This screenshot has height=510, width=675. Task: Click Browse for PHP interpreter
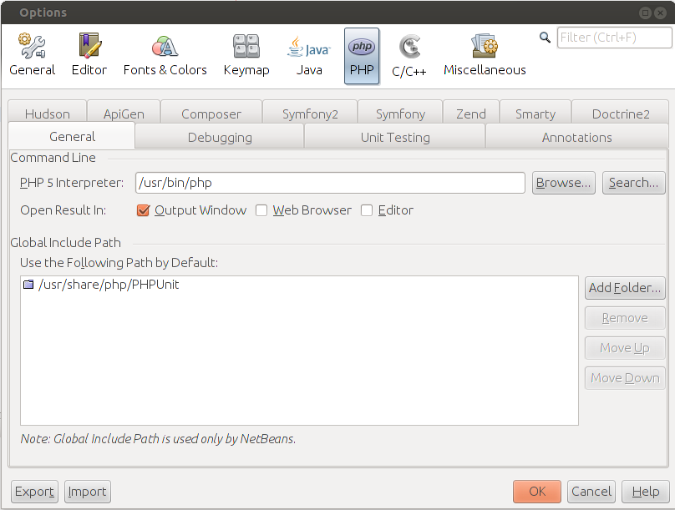tap(564, 183)
